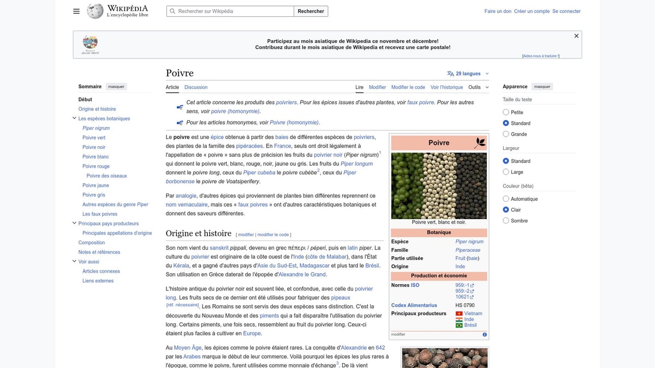The image size is (655, 368).
Task: Click the Vietnam flag icon
Action: pyautogui.click(x=459, y=313)
